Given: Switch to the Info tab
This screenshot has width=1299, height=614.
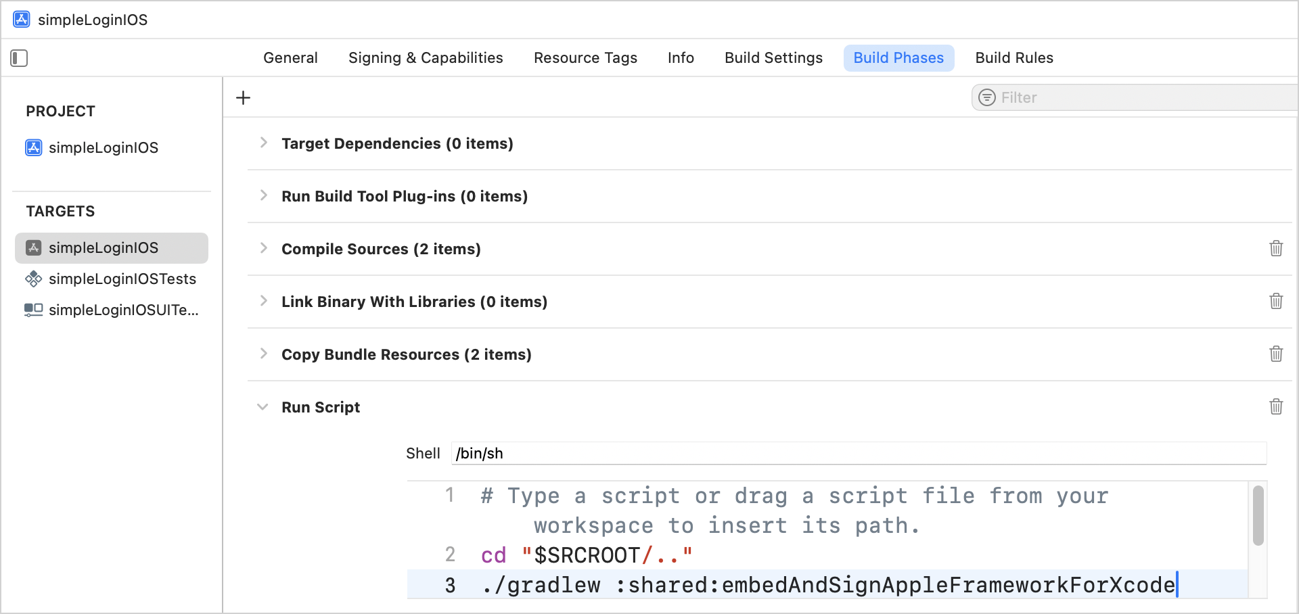Looking at the screenshot, I should (x=681, y=58).
